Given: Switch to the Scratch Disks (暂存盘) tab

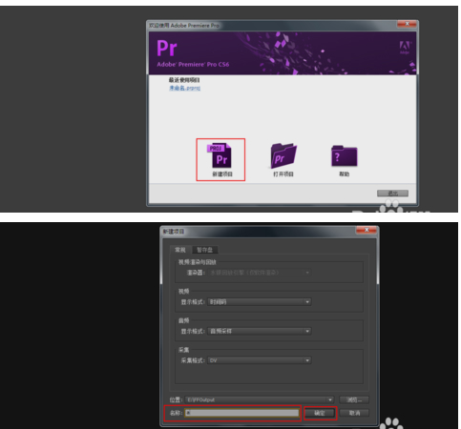Looking at the screenshot, I should (204, 250).
